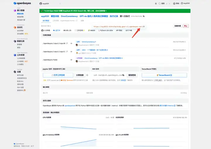Click the unbind icon next to input0 path
This screenshot has height=149, width=211.
pyautogui.click(x=67, y=43)
